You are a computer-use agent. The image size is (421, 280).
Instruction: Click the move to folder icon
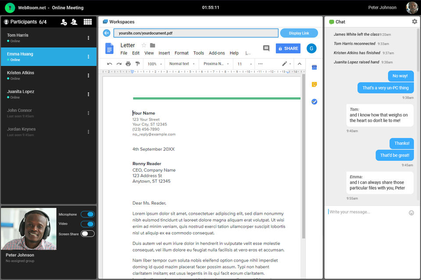pyautogui.click(x=153, y=45)
